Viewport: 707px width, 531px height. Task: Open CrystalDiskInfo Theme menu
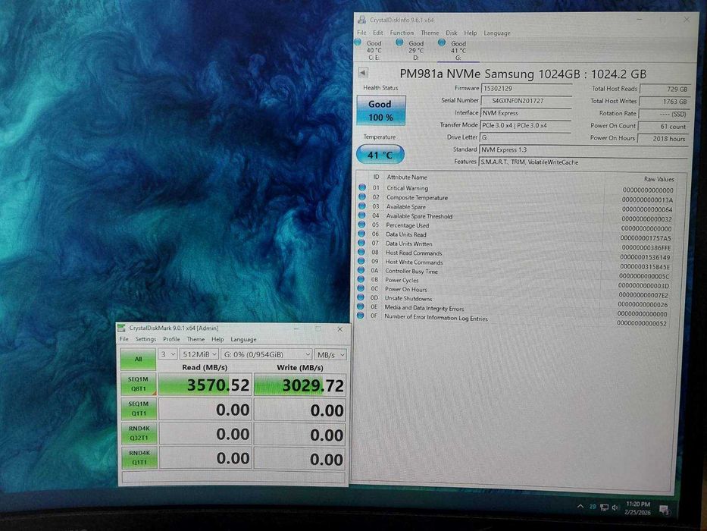tap(430, 33)
